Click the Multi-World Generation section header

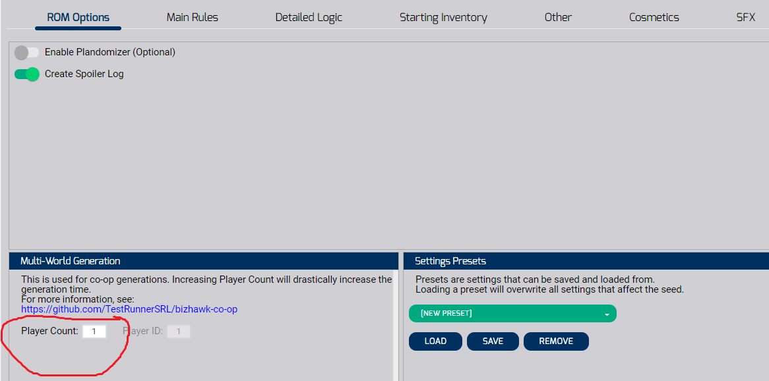(x=203, y=261)
